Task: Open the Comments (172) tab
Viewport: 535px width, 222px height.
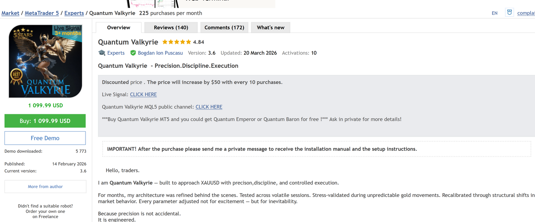Action: coord(224,28)
